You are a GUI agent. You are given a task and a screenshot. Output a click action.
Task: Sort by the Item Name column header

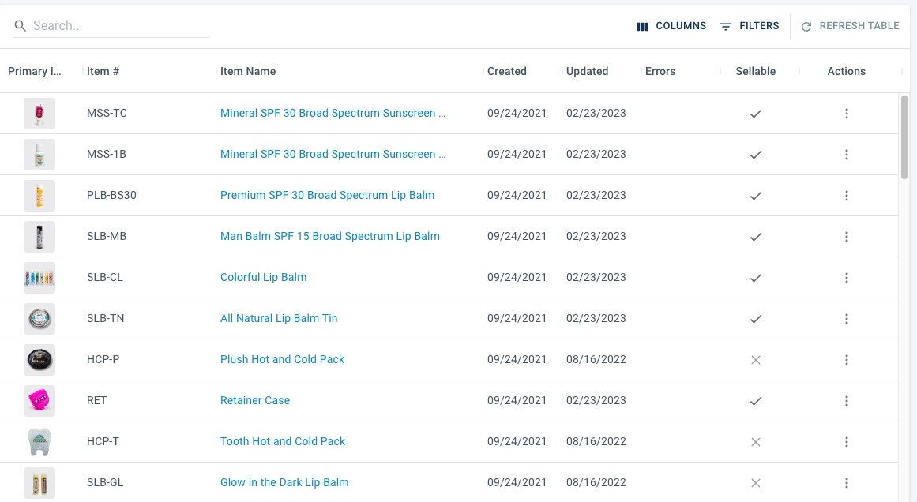pos(248,71)
